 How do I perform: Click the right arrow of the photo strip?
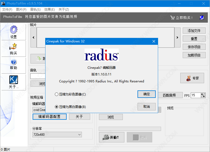click(x=177, y=38)
